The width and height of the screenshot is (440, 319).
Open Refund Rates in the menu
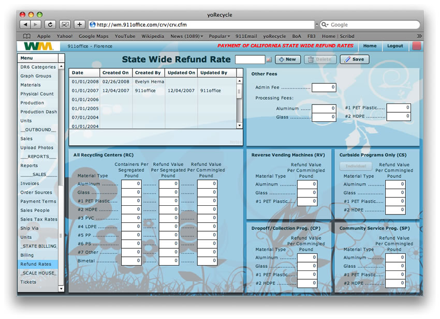(38, 264)
